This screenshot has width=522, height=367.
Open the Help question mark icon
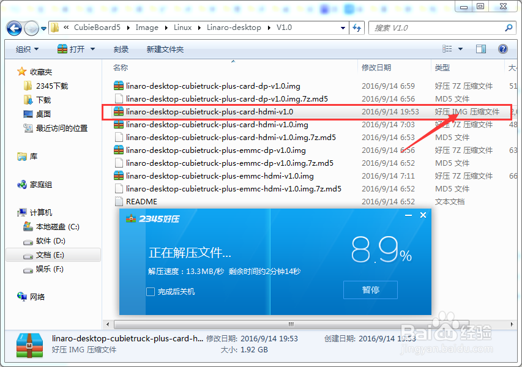[503, 48]
